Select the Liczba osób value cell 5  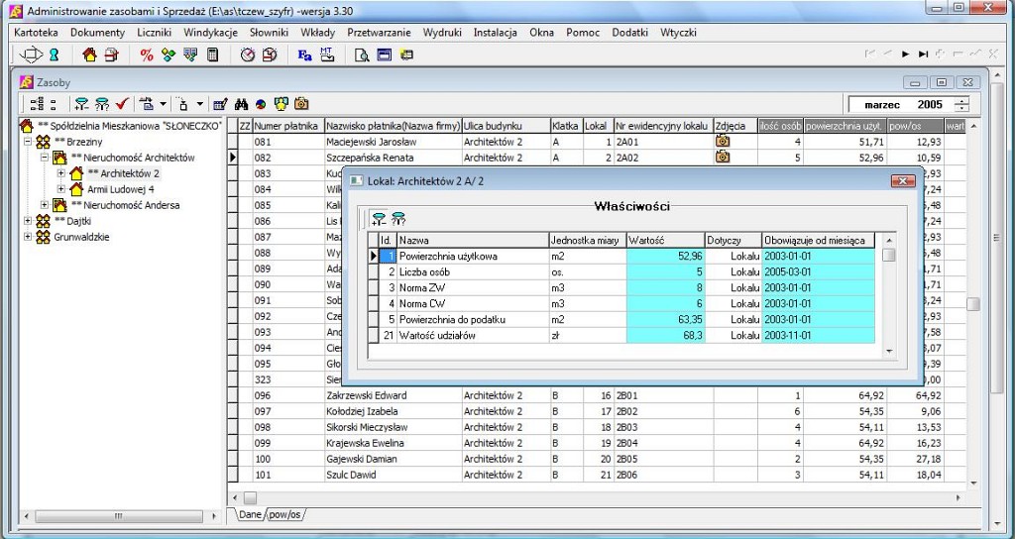point(665,271)
